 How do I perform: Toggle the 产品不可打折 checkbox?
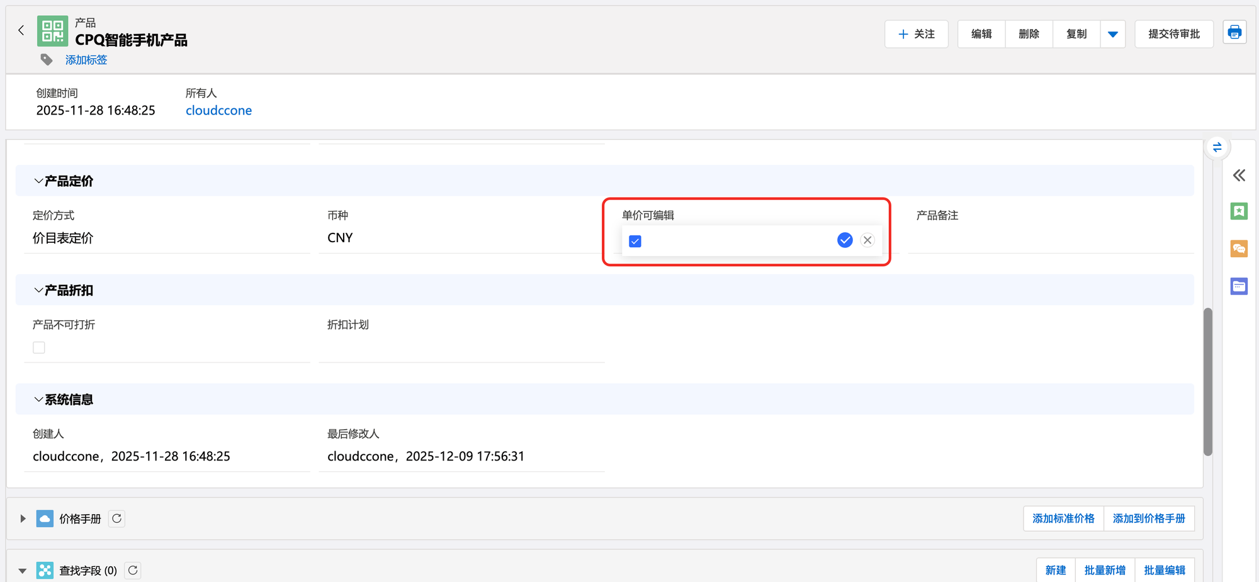pos(39,347)
